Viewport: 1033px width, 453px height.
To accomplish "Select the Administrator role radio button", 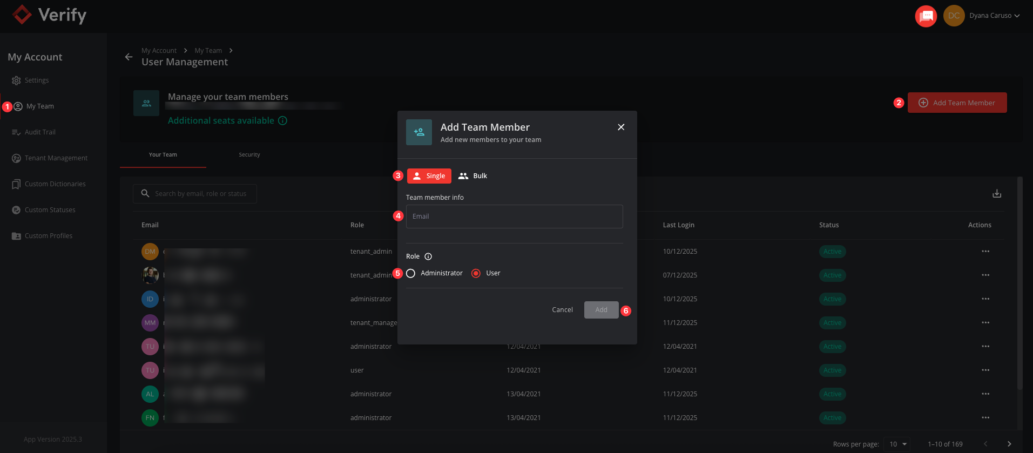I will pos(411,273).
